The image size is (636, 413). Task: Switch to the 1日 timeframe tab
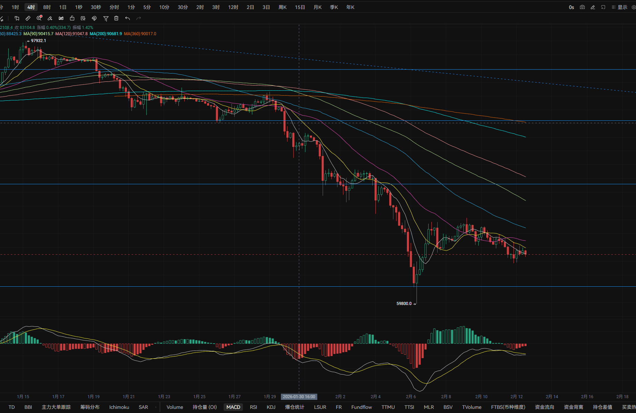(63, 7)
